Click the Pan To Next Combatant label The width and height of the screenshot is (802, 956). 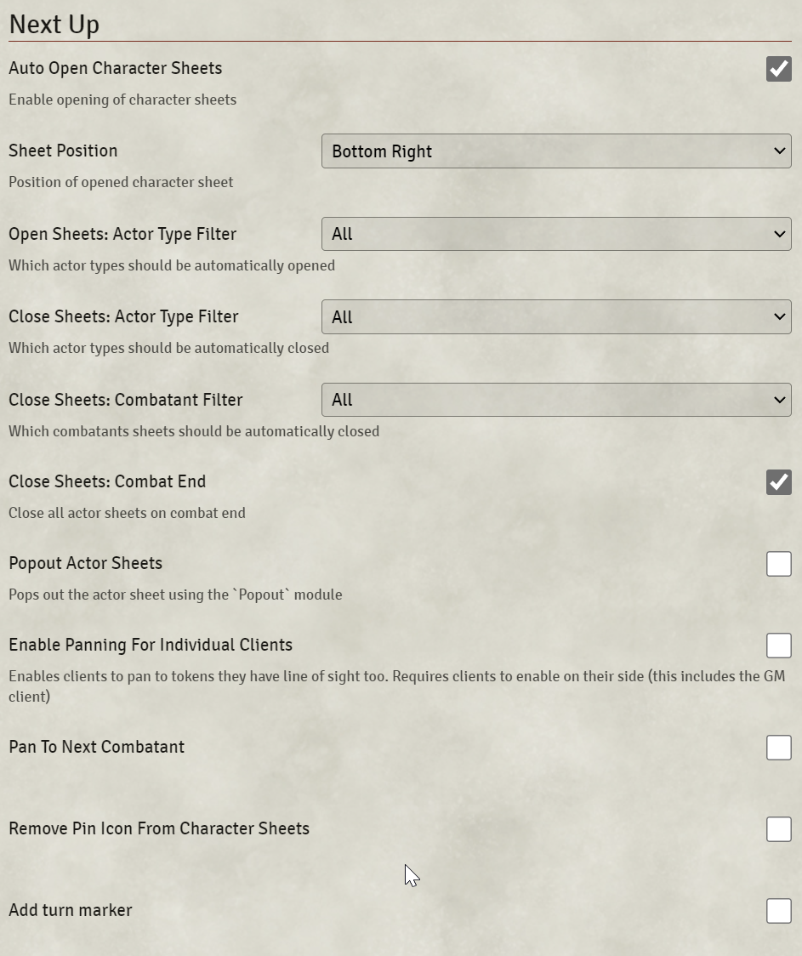(96, 747)
